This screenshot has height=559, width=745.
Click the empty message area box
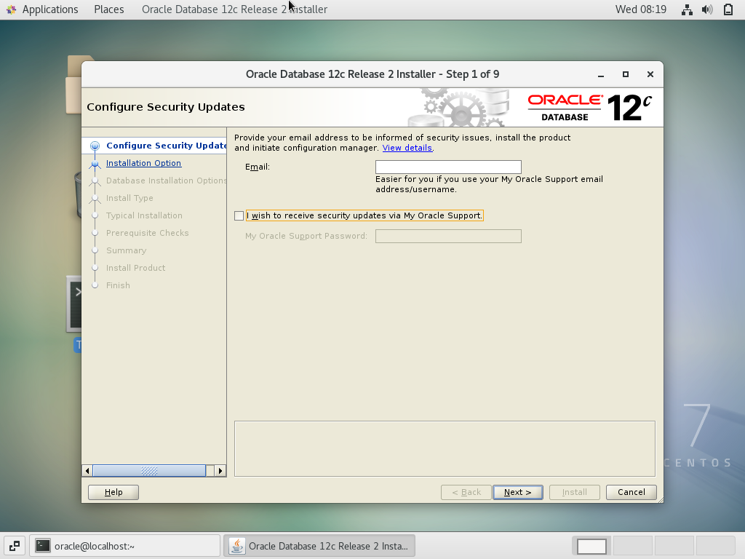pos(445,448)
